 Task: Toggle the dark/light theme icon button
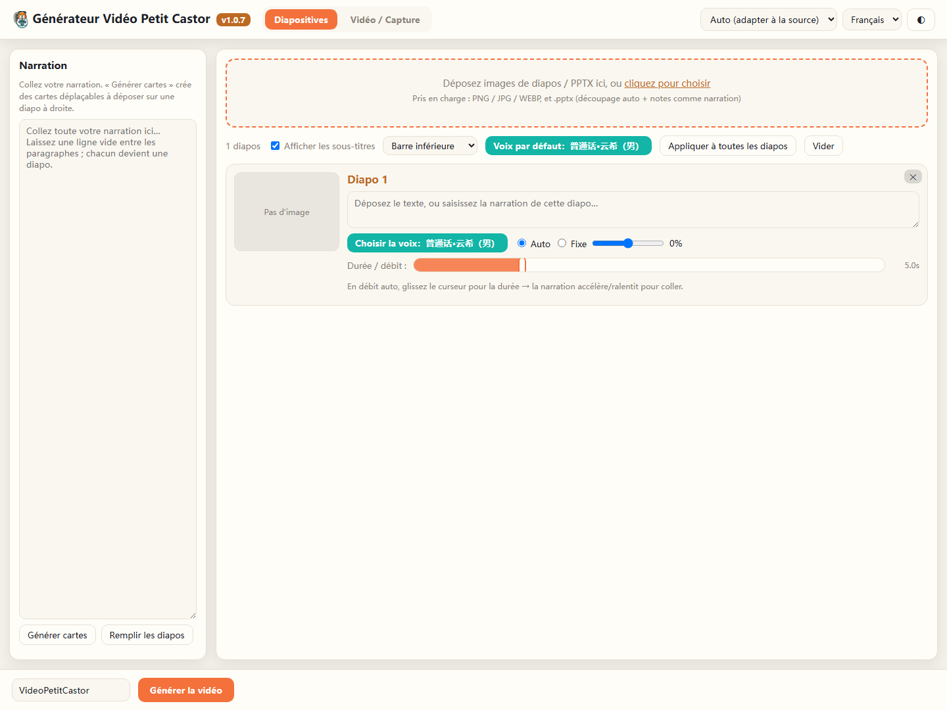pyautogui.click(x=921, y=20)
